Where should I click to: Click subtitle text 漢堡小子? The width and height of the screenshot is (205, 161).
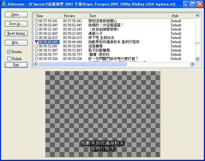[x=95, y=33]
